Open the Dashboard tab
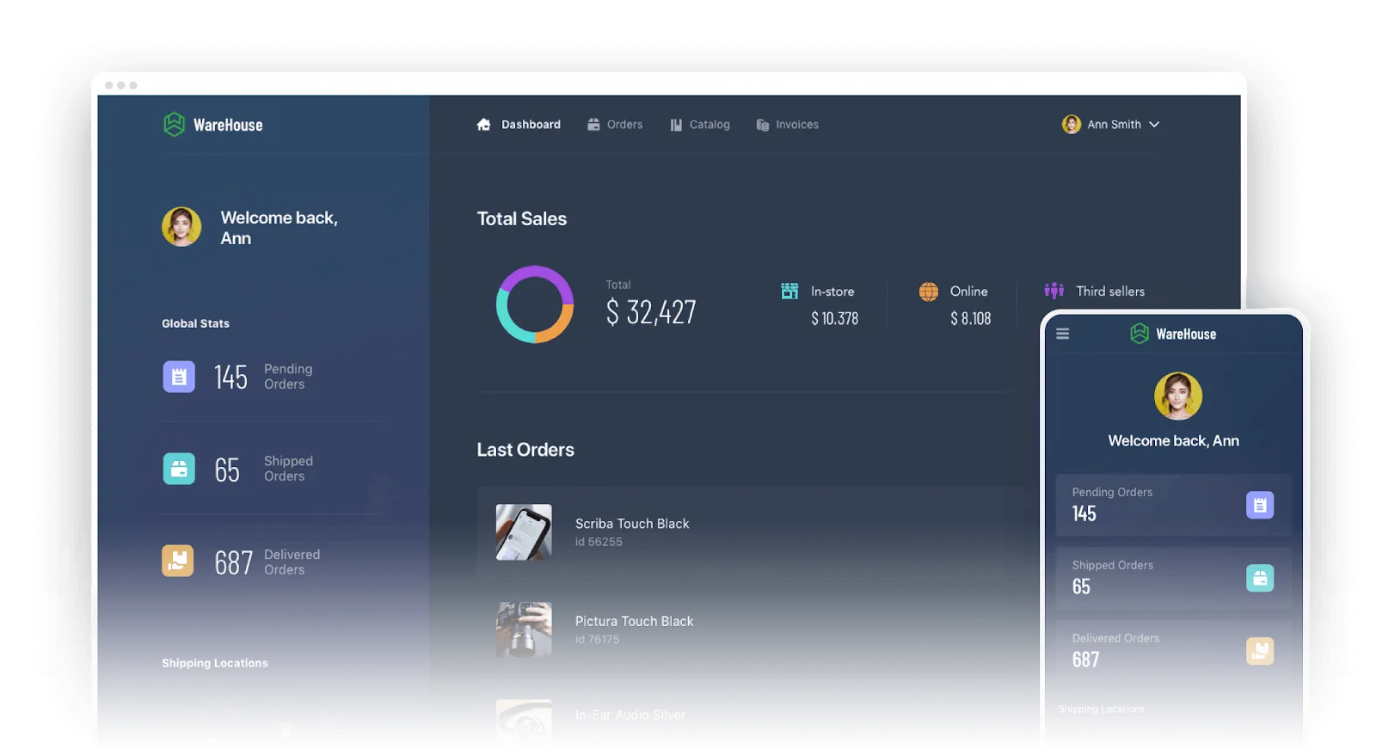 519,125
